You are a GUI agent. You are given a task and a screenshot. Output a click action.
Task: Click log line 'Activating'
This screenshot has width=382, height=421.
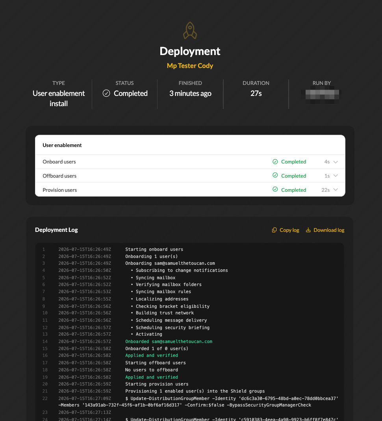click(149, 334)
